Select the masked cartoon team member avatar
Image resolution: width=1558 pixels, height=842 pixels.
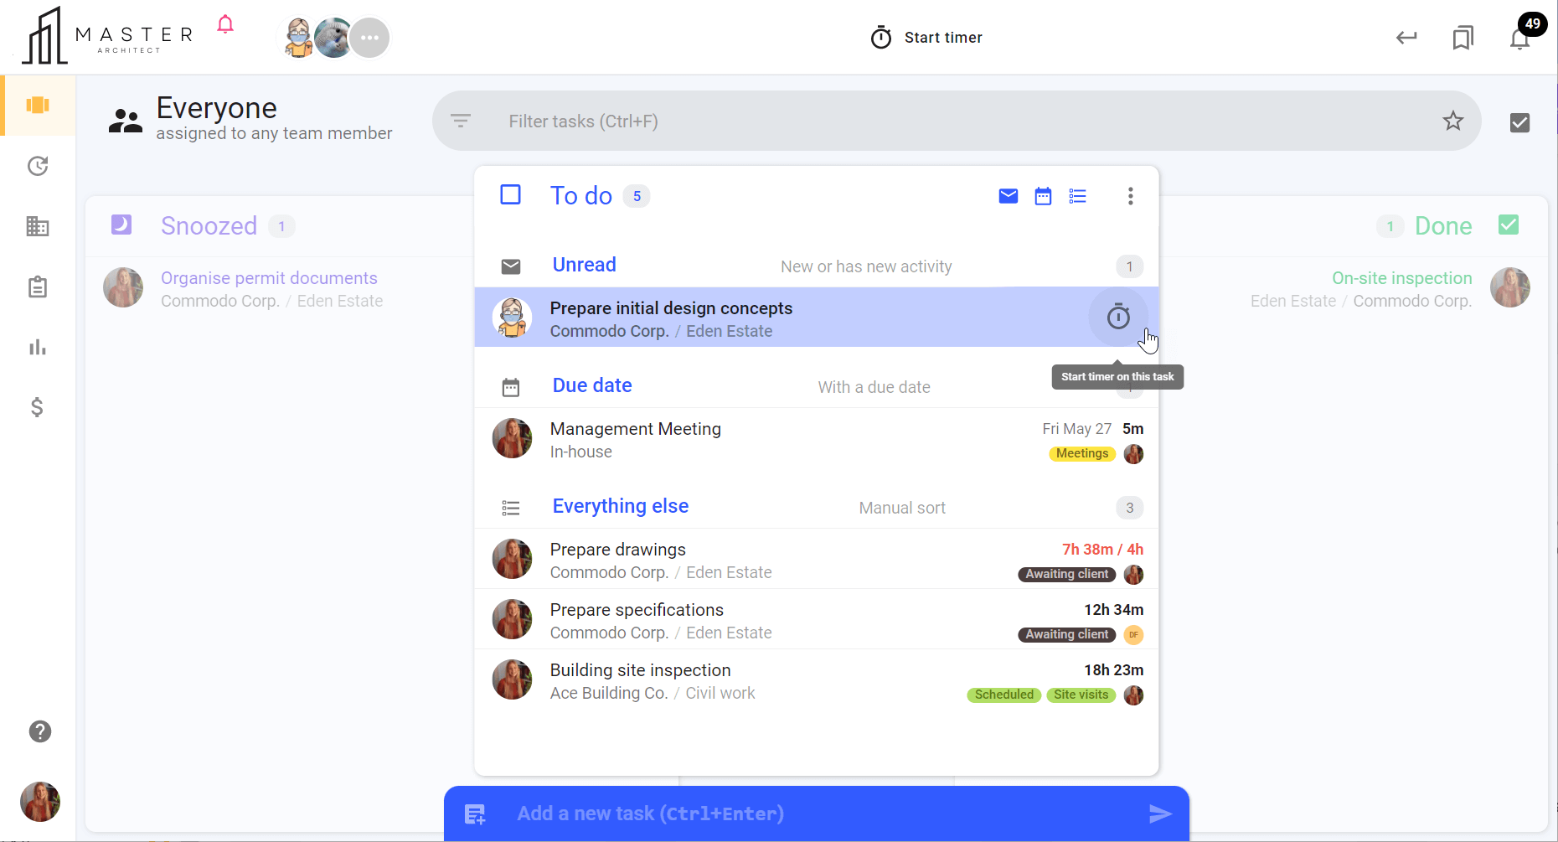pos(298,38)
